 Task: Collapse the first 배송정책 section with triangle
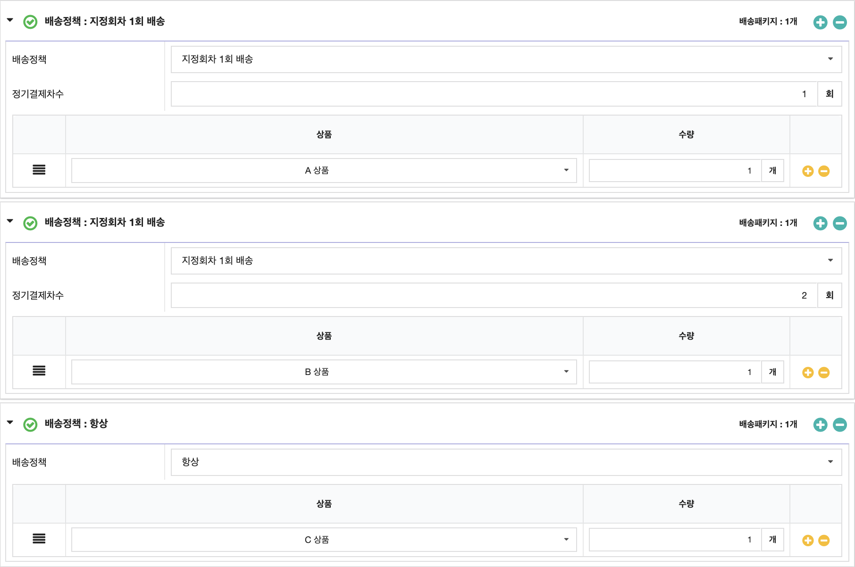tap(10, 20)
